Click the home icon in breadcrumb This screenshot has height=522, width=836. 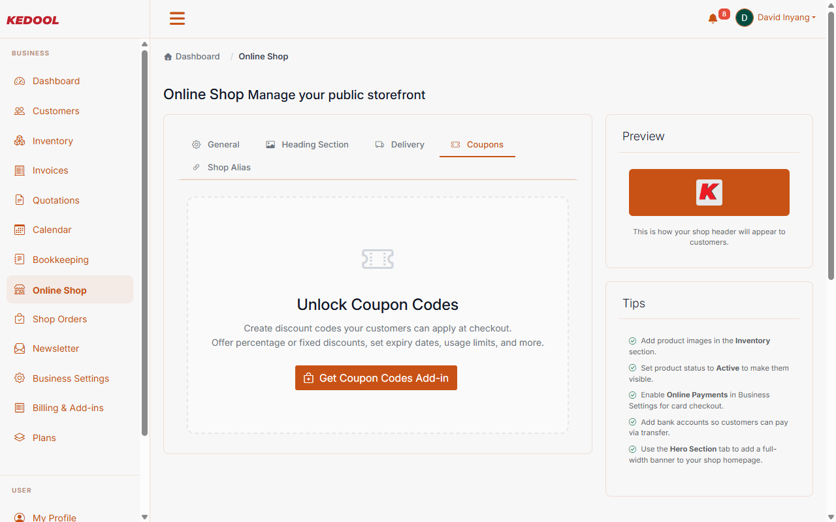pyautogui.click(x=168, y=57)
